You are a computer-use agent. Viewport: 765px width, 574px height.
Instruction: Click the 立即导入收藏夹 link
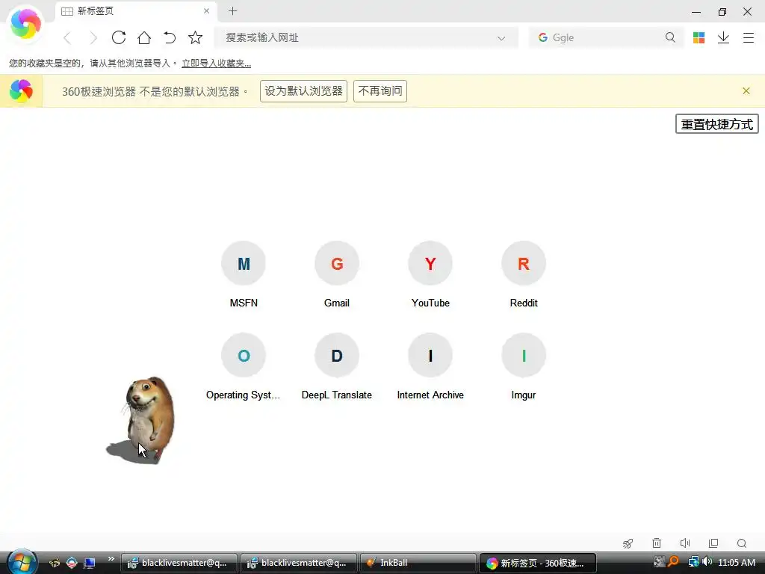[216, 64]
